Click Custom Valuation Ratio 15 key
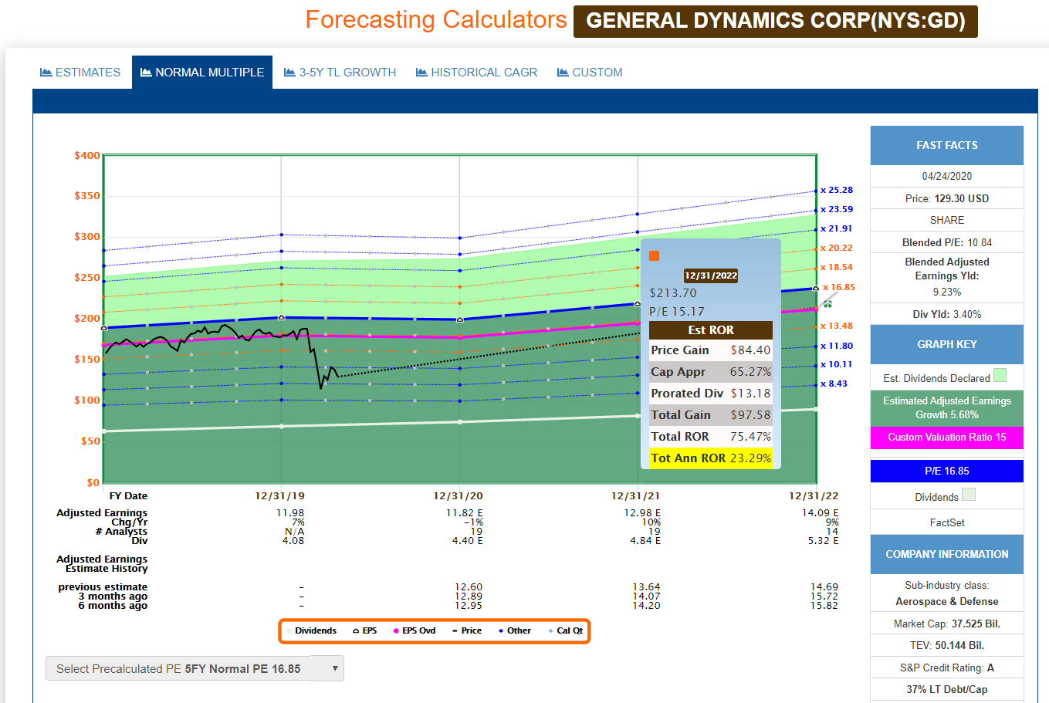 click(x=947, y=438)
